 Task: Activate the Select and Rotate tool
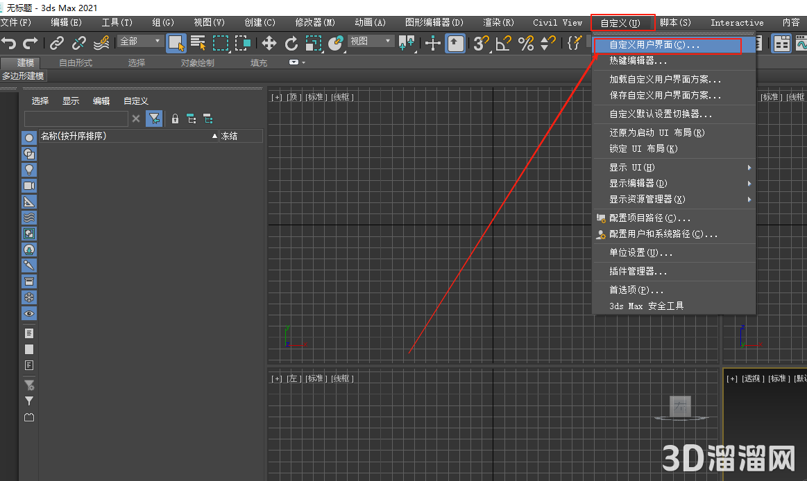[291, 43]
